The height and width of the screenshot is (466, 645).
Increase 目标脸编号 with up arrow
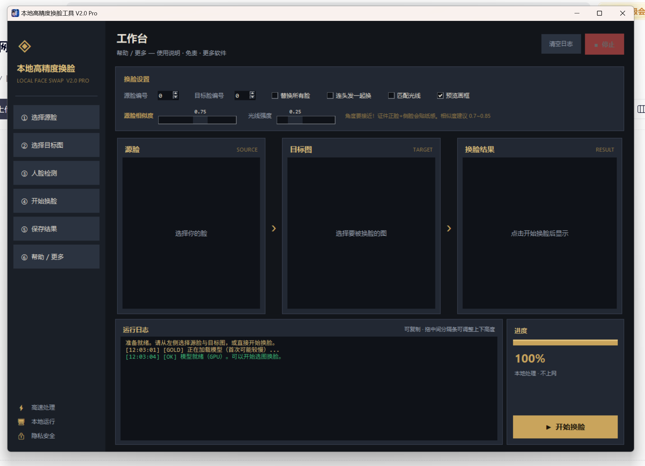pos(252,93)
